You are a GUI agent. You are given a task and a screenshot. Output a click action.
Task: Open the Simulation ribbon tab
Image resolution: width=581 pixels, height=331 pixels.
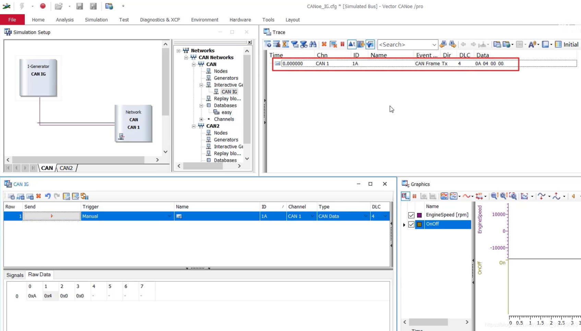pyautogui.click(x=96, y=20)
